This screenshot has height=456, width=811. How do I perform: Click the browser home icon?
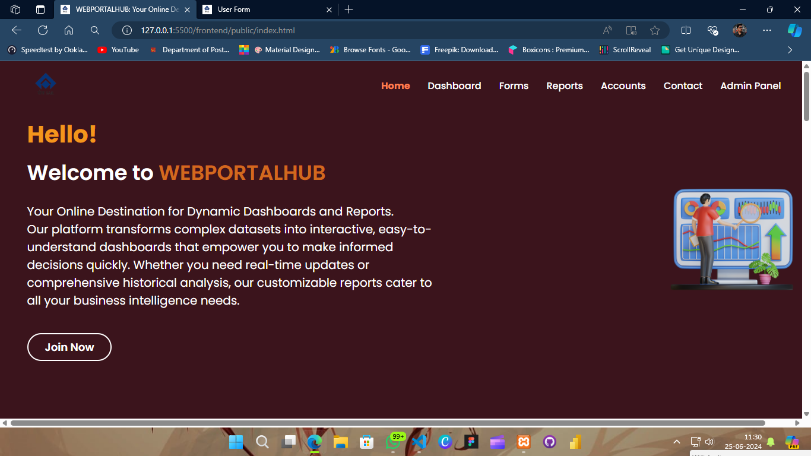(x=68, y=30)
